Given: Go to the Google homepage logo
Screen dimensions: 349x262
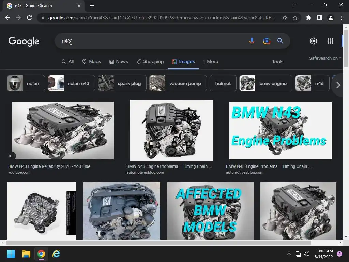Looking at the screenshot, I should [x=24, y=41].
